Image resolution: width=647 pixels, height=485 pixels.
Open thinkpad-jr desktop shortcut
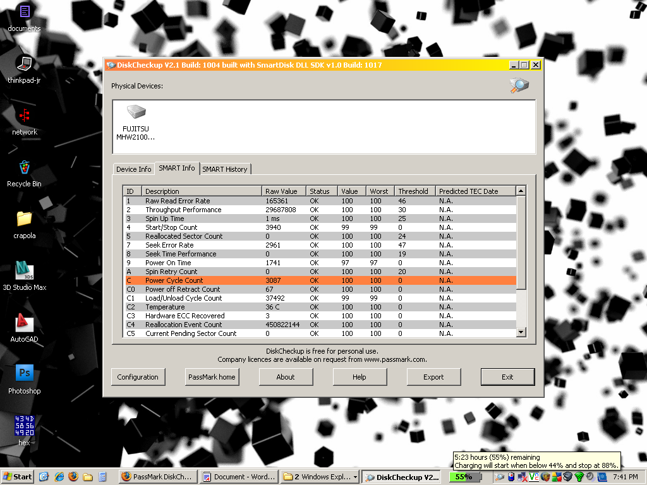click(x=25, y=69)
